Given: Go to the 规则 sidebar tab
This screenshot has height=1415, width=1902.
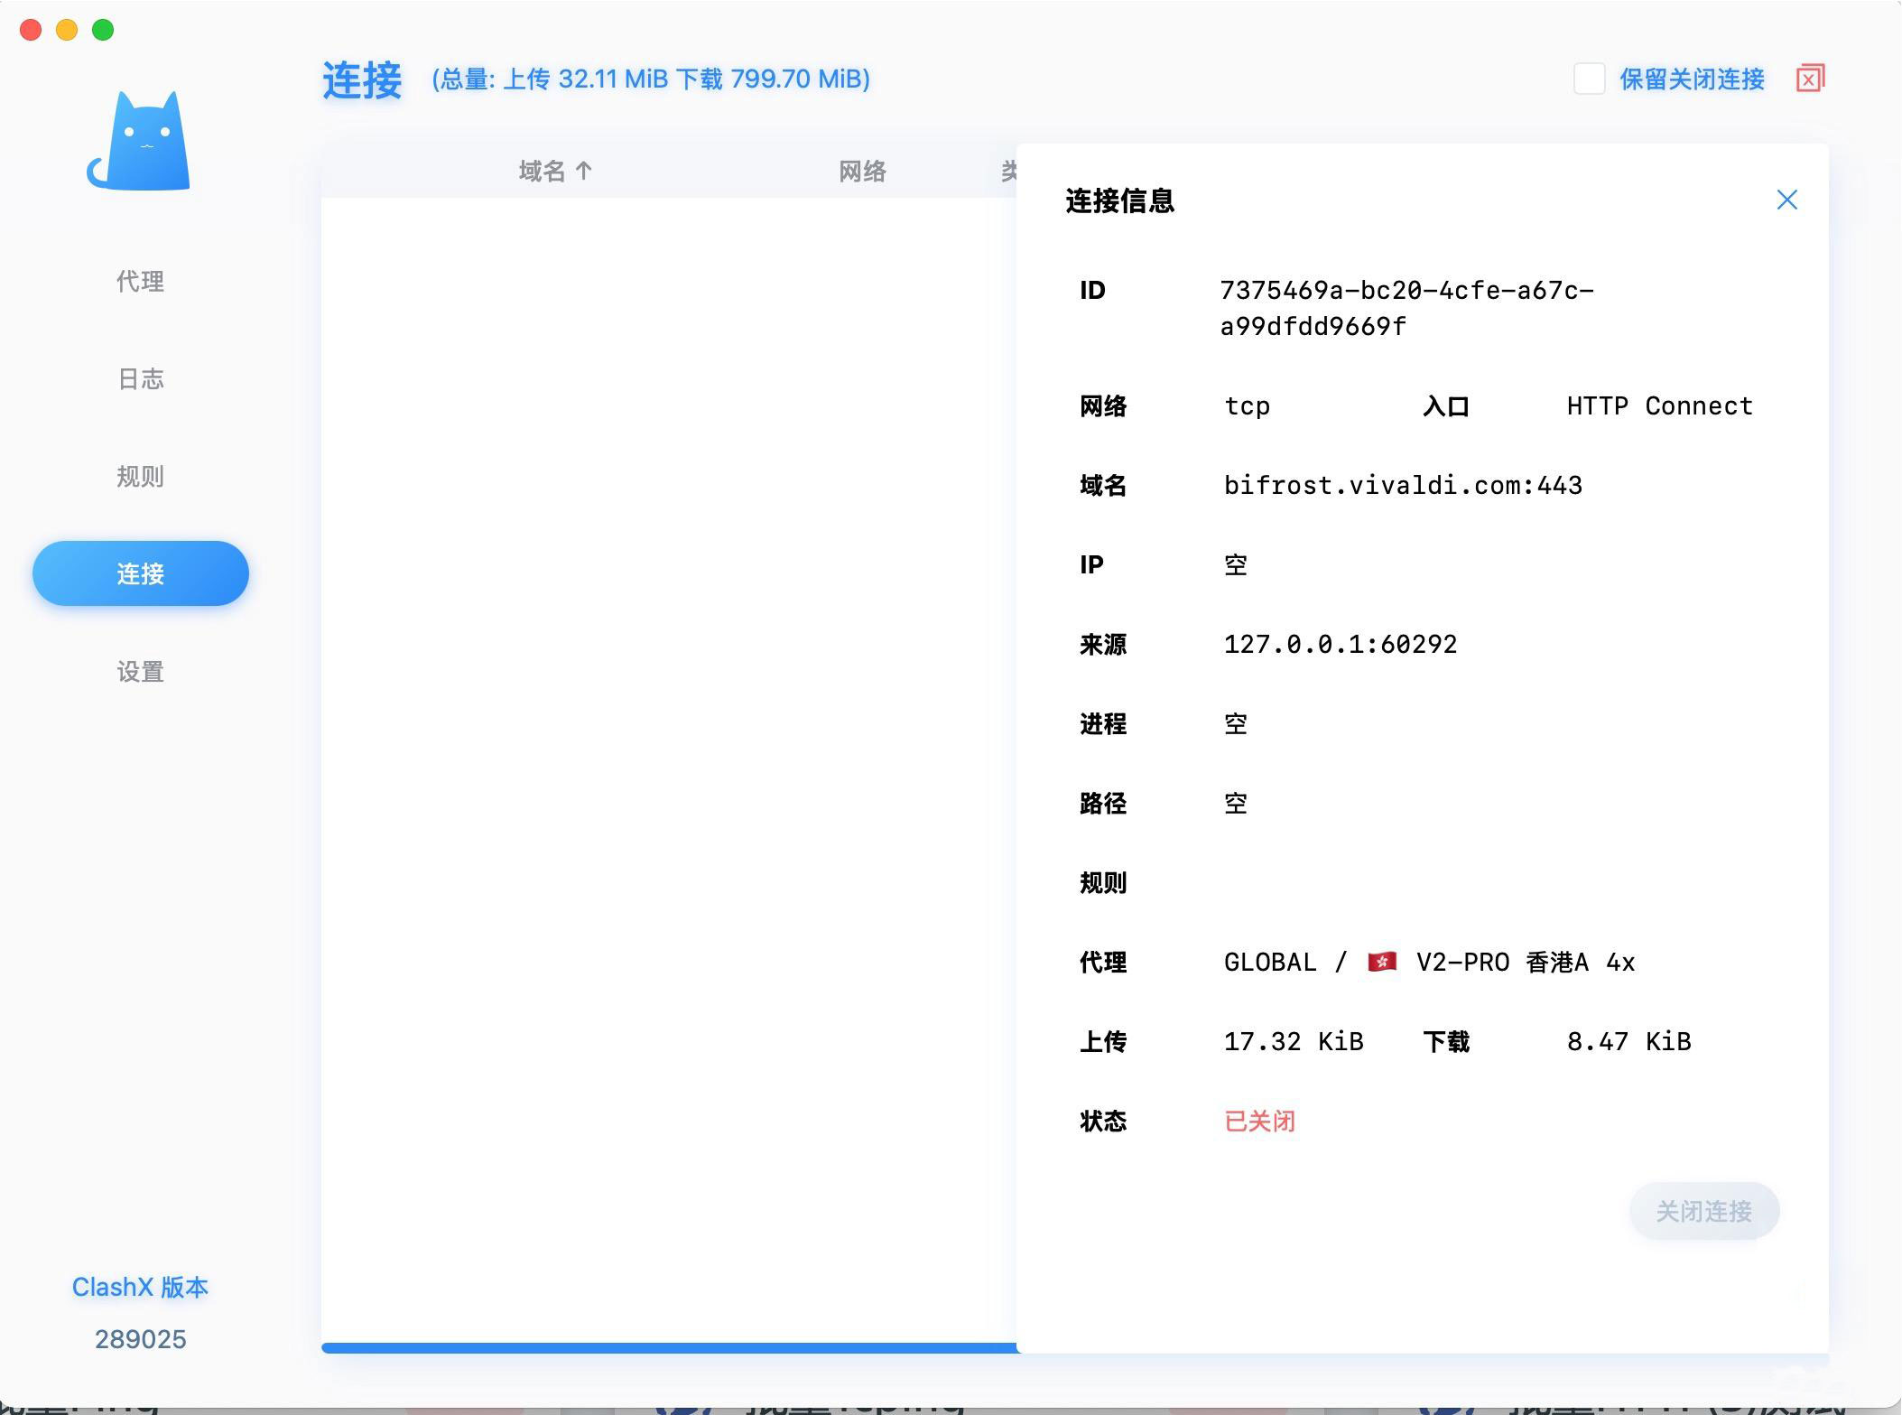Looking at the screenshot, I should [x=140, y=476].
